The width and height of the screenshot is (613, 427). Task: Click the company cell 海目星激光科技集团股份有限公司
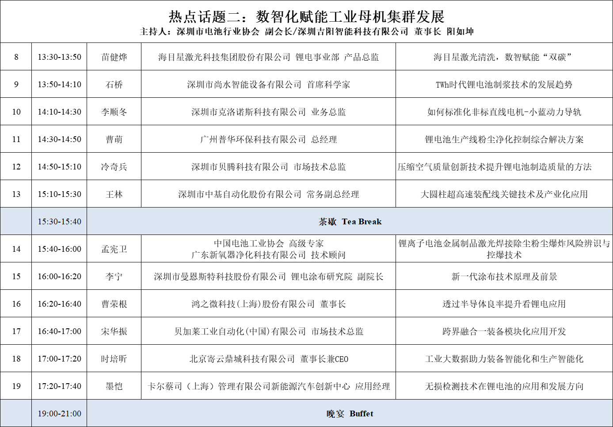click(x=268, y=57)
